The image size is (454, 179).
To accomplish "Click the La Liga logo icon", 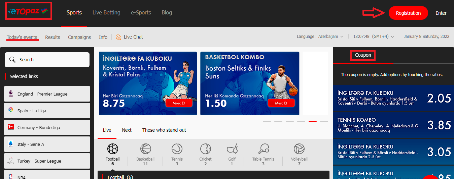I will coord(11,111).
